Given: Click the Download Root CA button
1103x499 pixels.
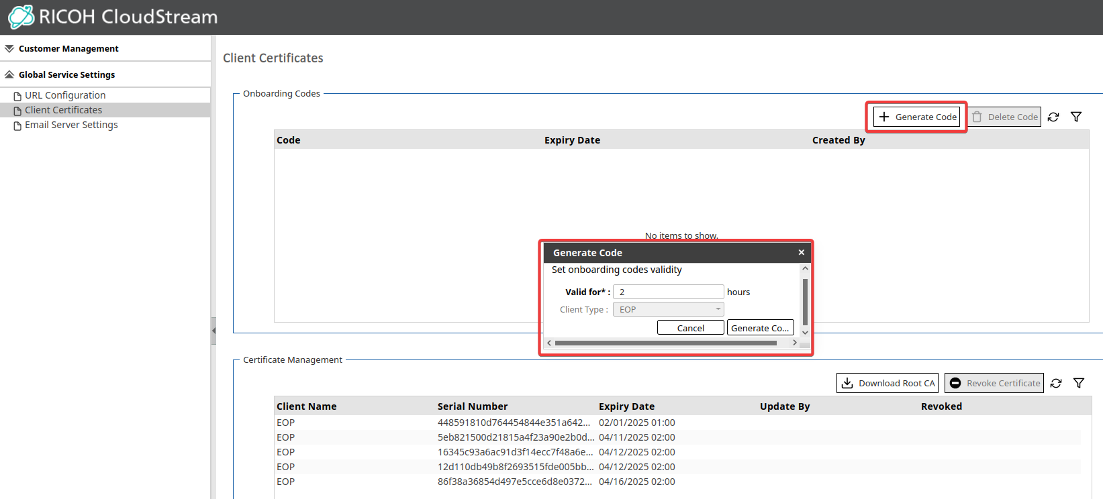Looking at the screenshot, I should 888,383.
